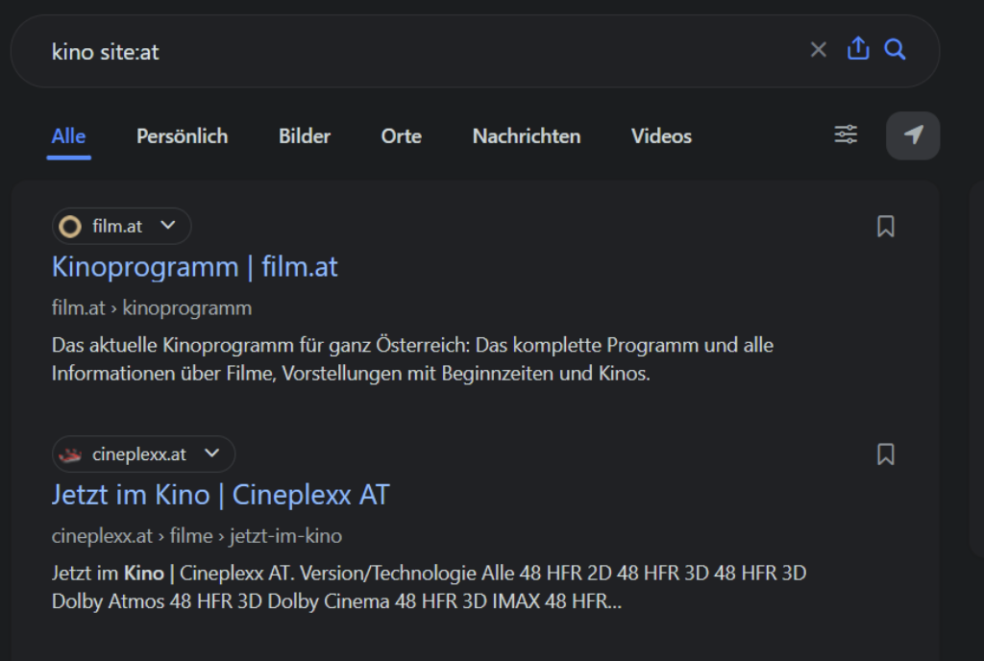Open search filter settings sliders icon
The height and width of the screenshot is (661, 984).
(846, 135)
